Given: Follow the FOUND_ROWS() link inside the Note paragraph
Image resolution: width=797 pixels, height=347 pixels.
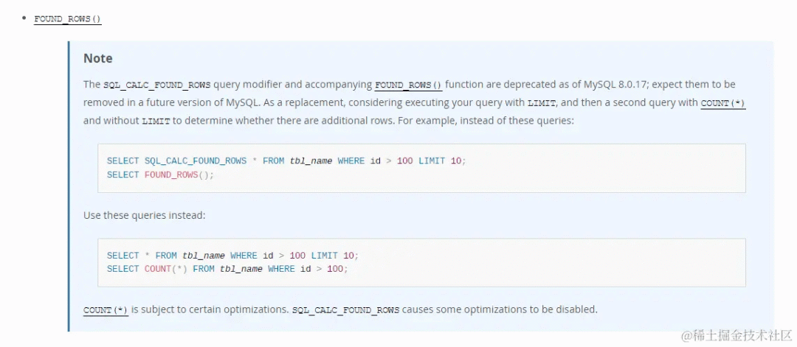Looking at the screenshot, I should pyautogui.click(x=408, y=85).
